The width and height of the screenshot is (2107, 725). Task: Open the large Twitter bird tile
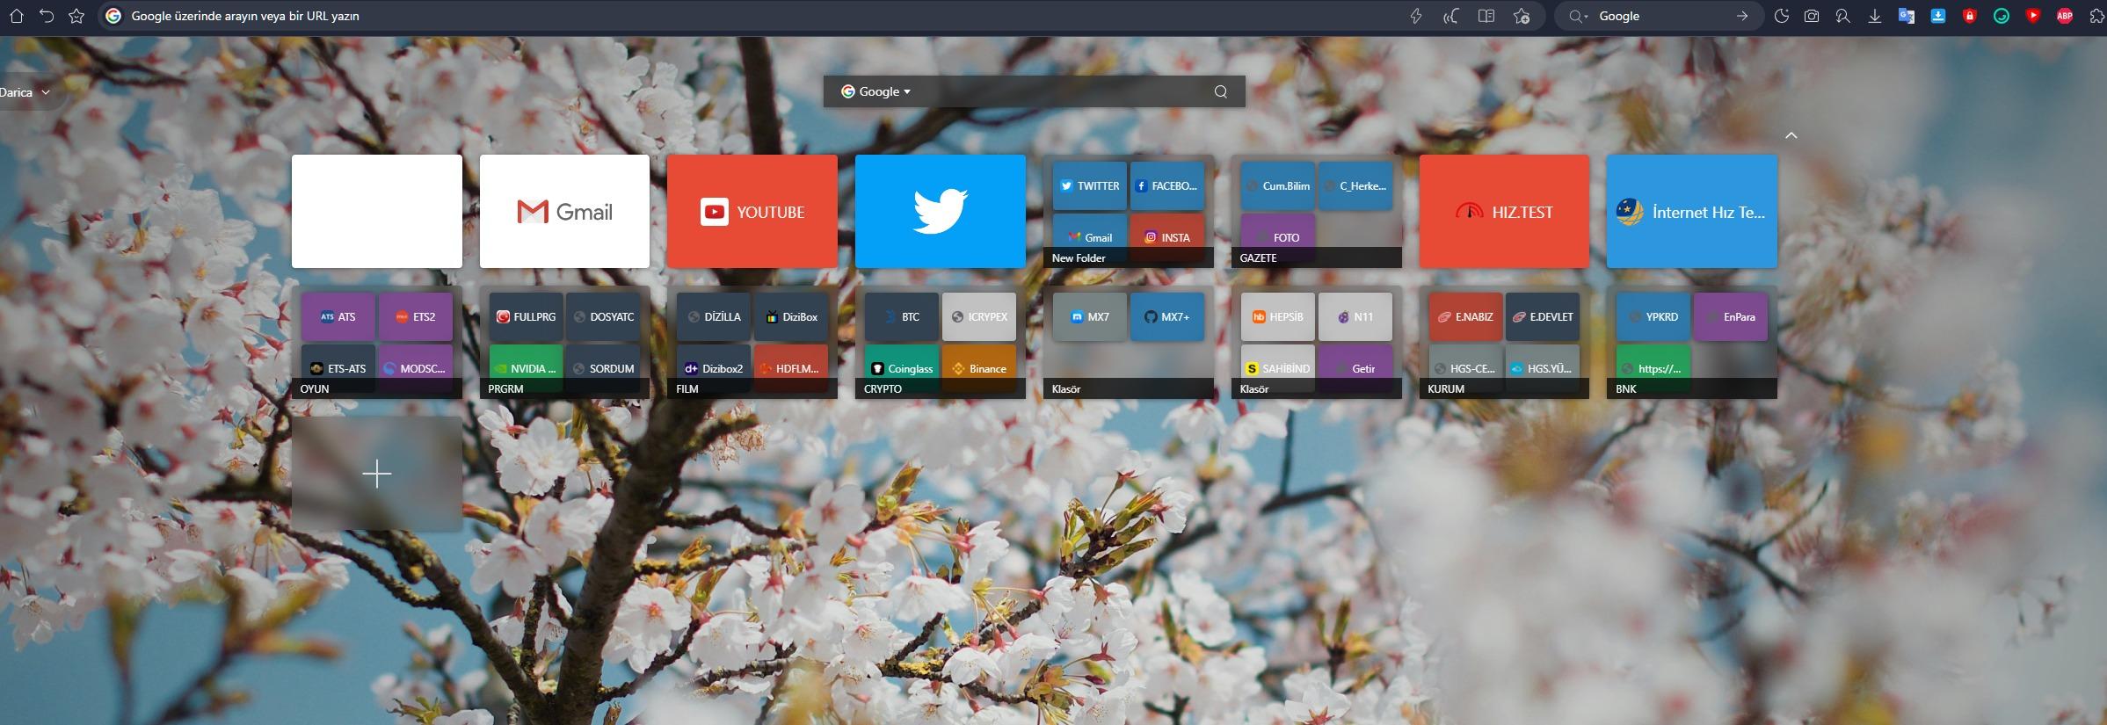941,212
